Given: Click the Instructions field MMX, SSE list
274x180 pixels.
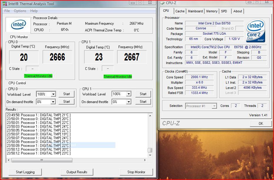Looking at the screenshot, I should [x=226, y=63].
